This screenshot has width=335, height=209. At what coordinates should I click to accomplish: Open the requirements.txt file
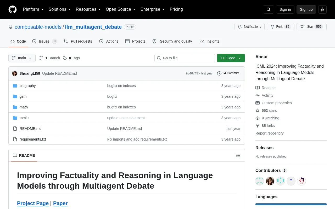click(33, 139)
